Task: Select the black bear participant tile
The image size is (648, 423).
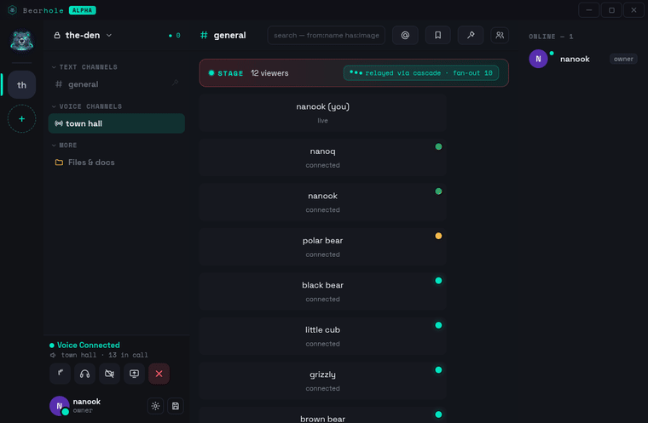Action: 323,291
